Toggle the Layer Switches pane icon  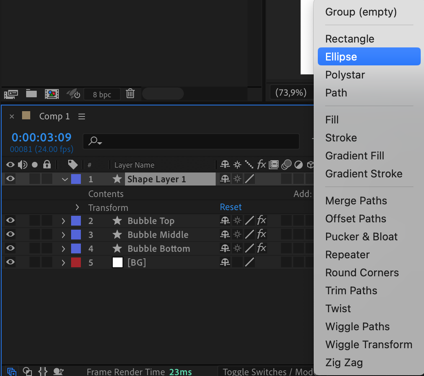tap(12, 372)
